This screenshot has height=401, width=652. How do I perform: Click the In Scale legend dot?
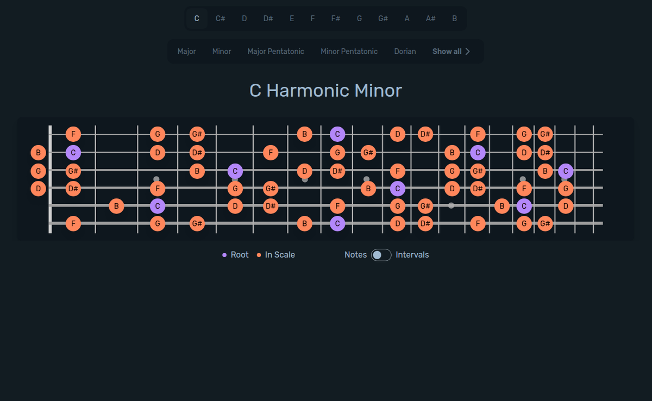point(259,254)
